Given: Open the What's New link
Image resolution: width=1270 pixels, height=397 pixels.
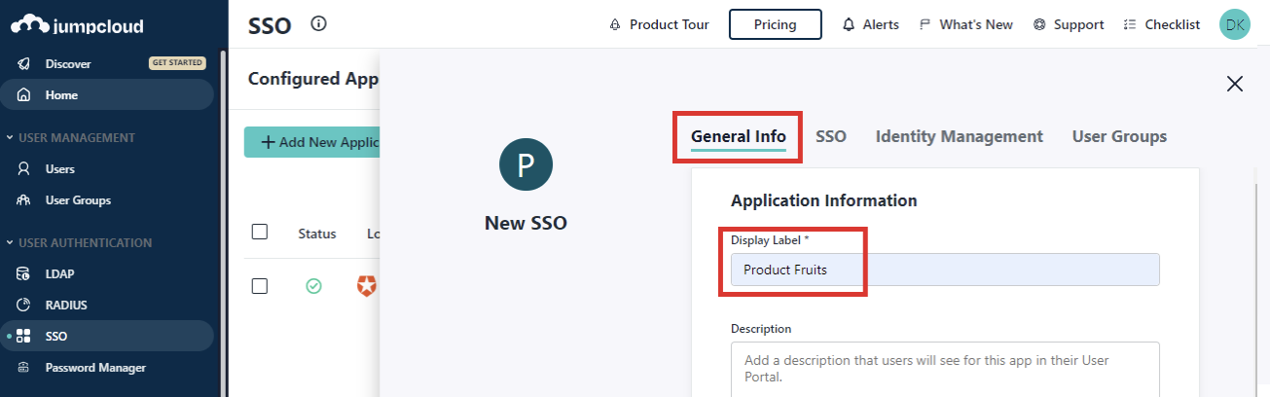Looking at the screenshot, I should pos(966,25).
